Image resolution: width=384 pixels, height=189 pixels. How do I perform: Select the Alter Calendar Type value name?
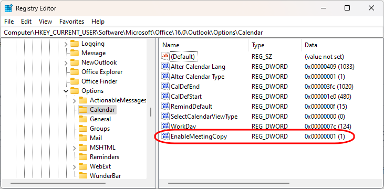pyautogui.click(x=198, y=77)
